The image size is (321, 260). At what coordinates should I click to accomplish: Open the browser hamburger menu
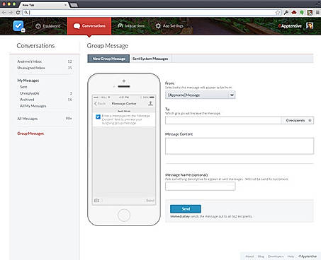pos(317,13)
